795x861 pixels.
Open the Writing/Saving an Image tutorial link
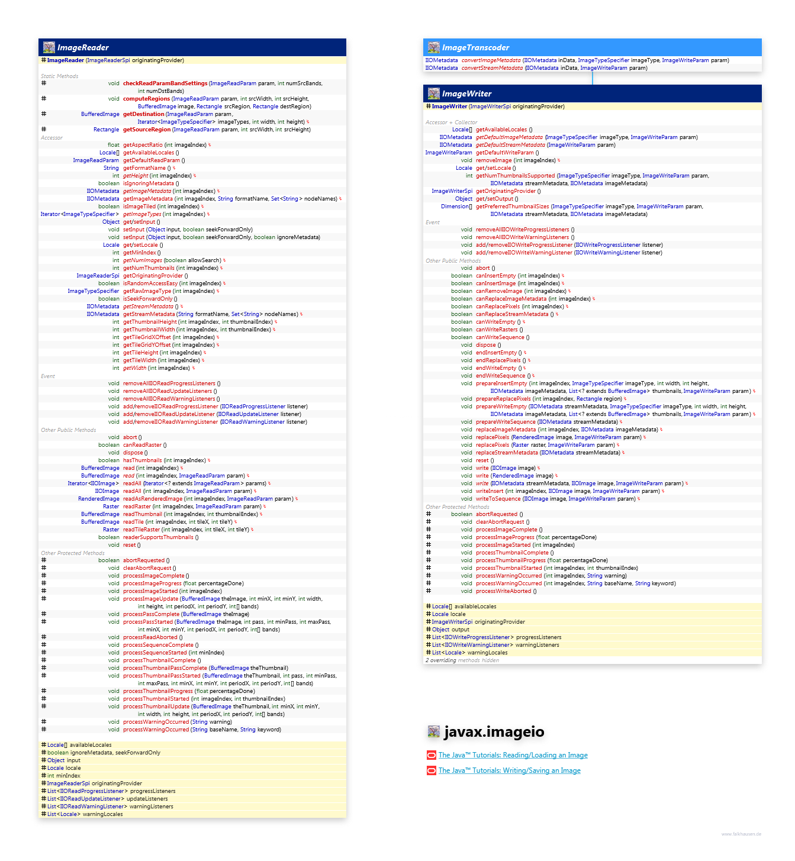509,770
